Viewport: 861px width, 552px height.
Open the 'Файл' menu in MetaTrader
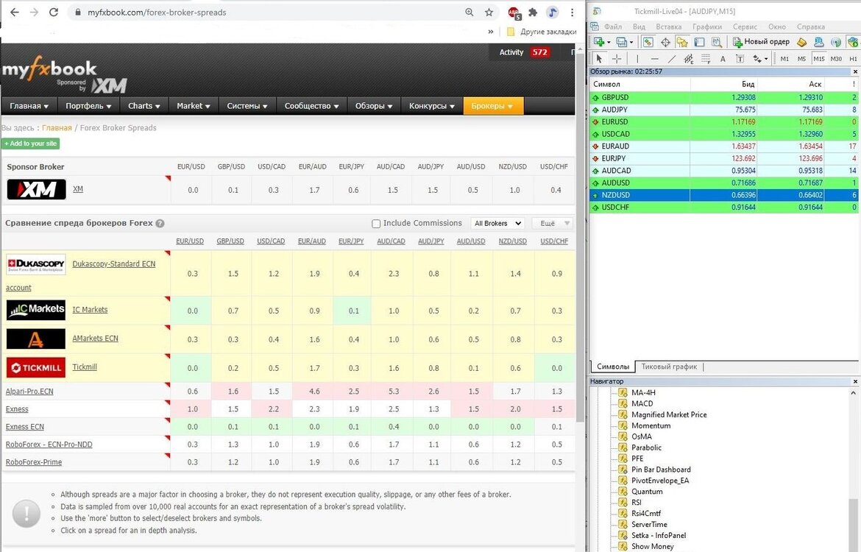pyautogui.click(x=613, y=26)
